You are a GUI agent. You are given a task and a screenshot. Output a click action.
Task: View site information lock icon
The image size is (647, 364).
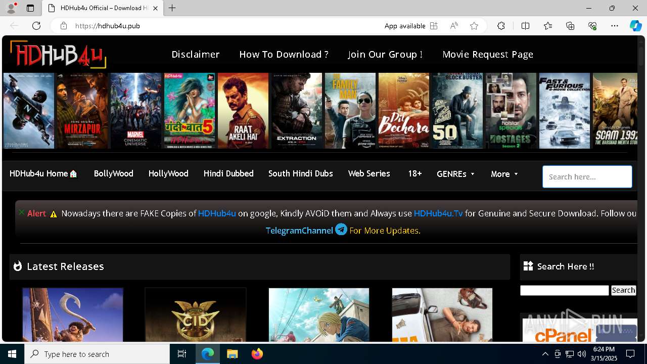[64, 26]
